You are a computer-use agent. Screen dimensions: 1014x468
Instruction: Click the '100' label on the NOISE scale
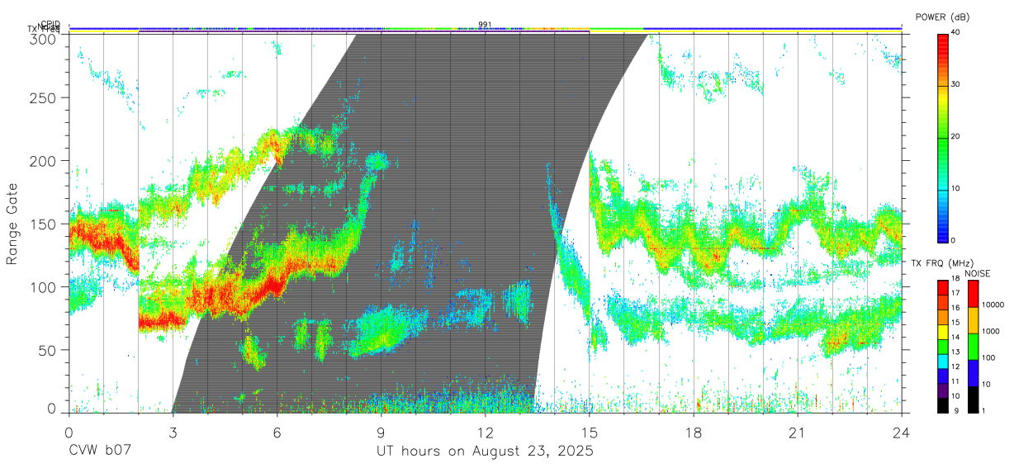(x=989, y=358)
